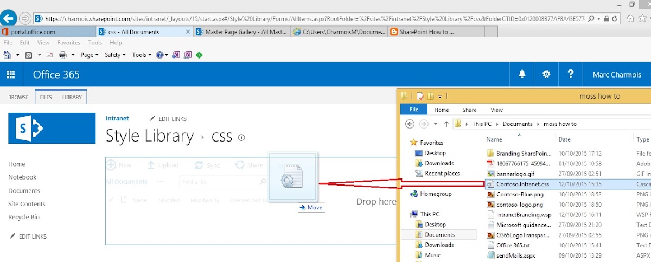Click the pencil EDIT LINKS in top navigation
Image resolution: width=651 pixels, height=262 pixels.
pyautogui.click(x=168, y=119)
